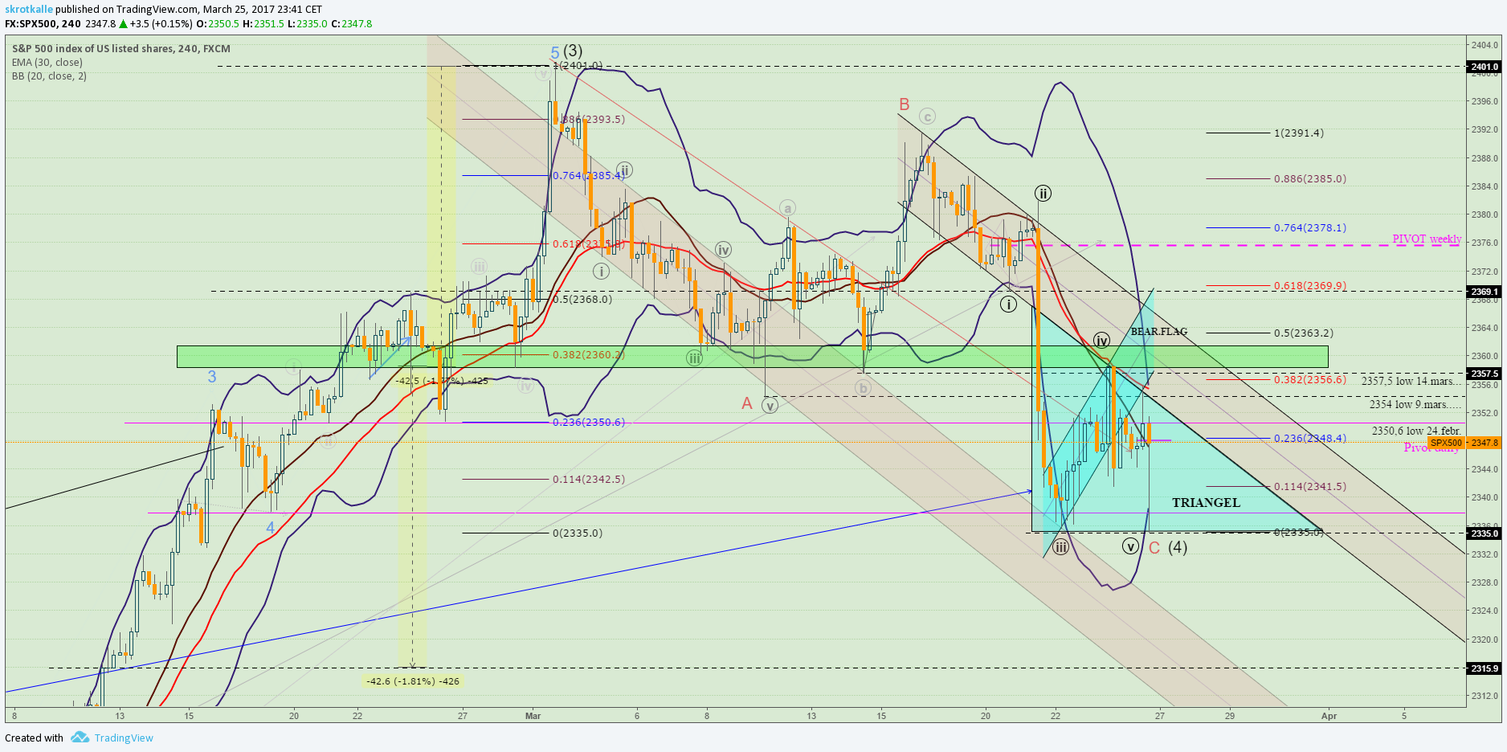Click the S&P 500 index chart title

(121, 48)
